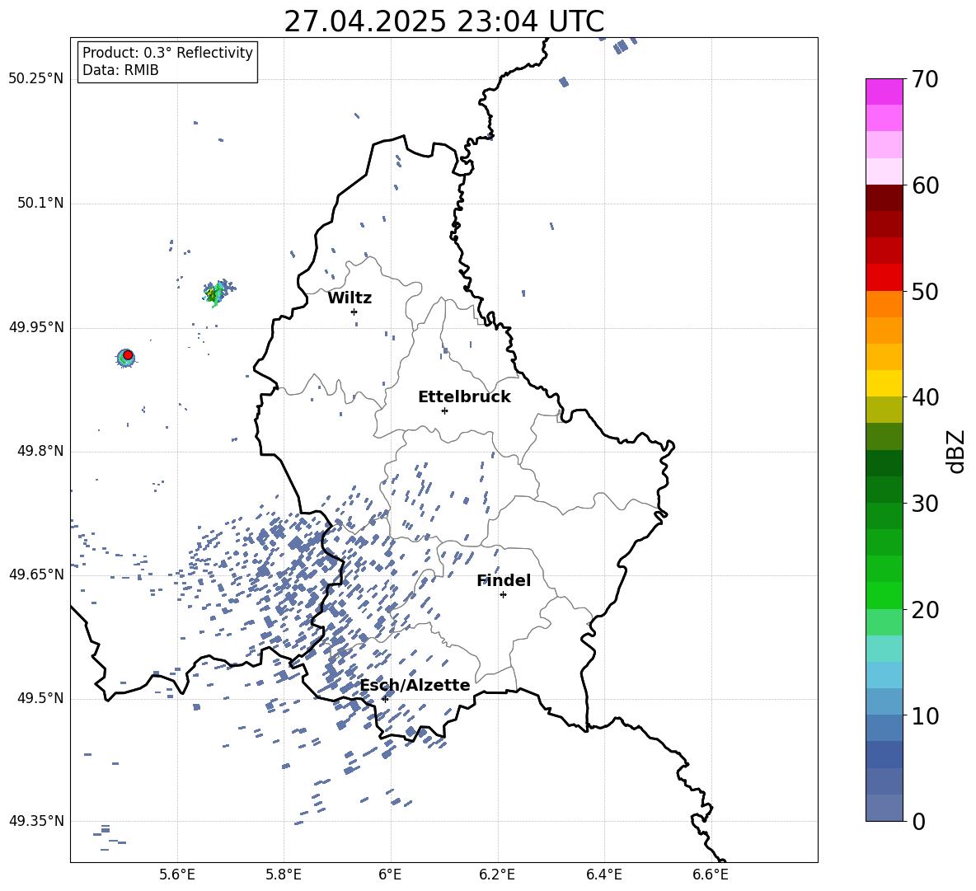Click the 6.6°E longitude label
Image resolution: width=976 pixels, height=891 pixels.
click(711, 875)
